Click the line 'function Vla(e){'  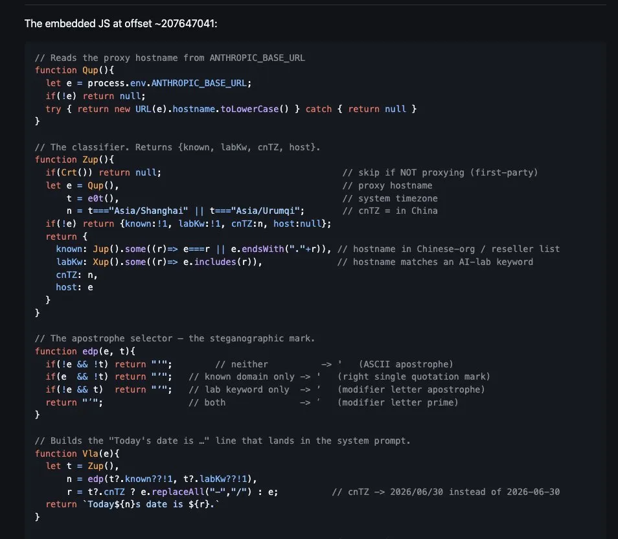click(77, 454)
